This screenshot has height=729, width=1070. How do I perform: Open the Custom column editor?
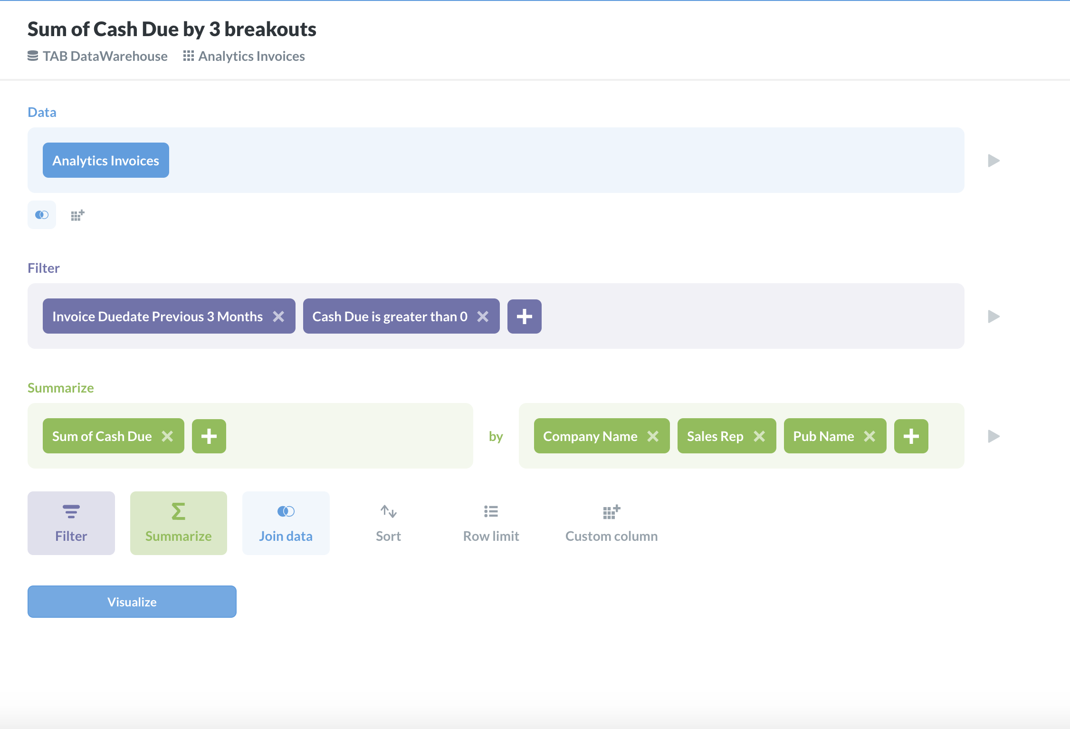pyautogui.click(x=611, y=522)
